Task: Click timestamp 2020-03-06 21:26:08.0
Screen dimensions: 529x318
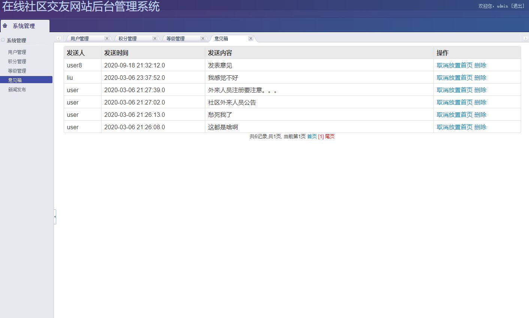Action: (134, 127)
